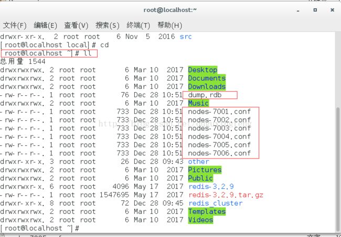Click the vertical scrollbar thumb

click(337, 169)
